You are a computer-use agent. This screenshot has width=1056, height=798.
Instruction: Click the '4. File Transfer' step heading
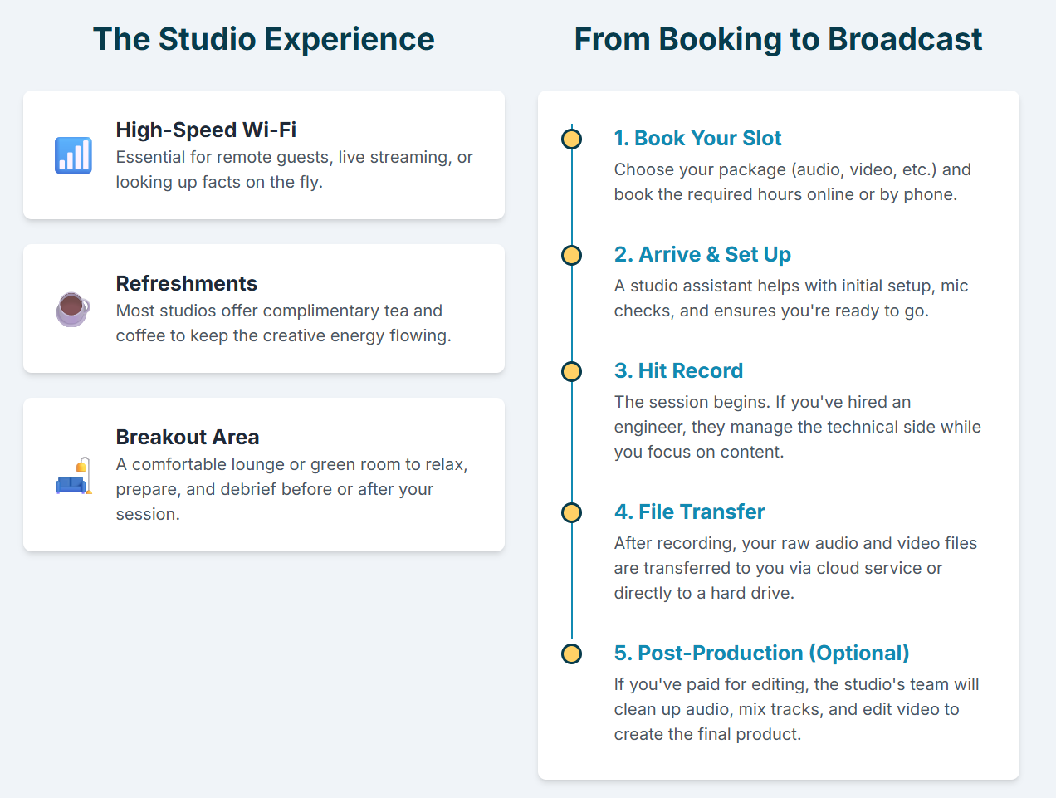click(689, 512)
